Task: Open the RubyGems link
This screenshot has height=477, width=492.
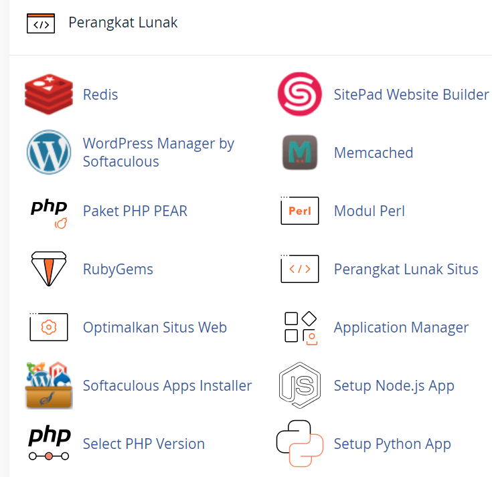Action: tap(118, 270)
